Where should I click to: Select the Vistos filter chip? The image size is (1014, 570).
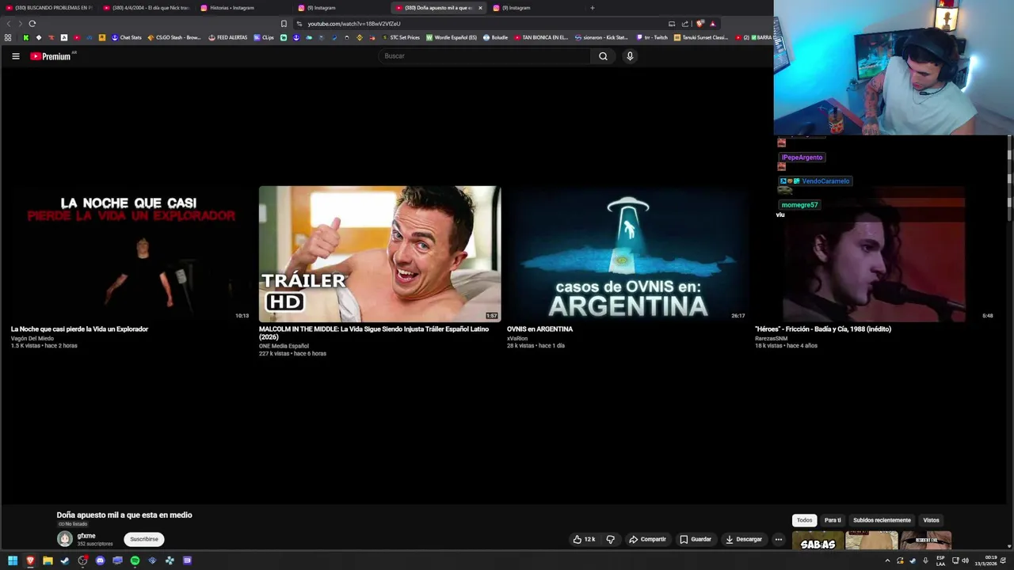(x=931, y=520)
